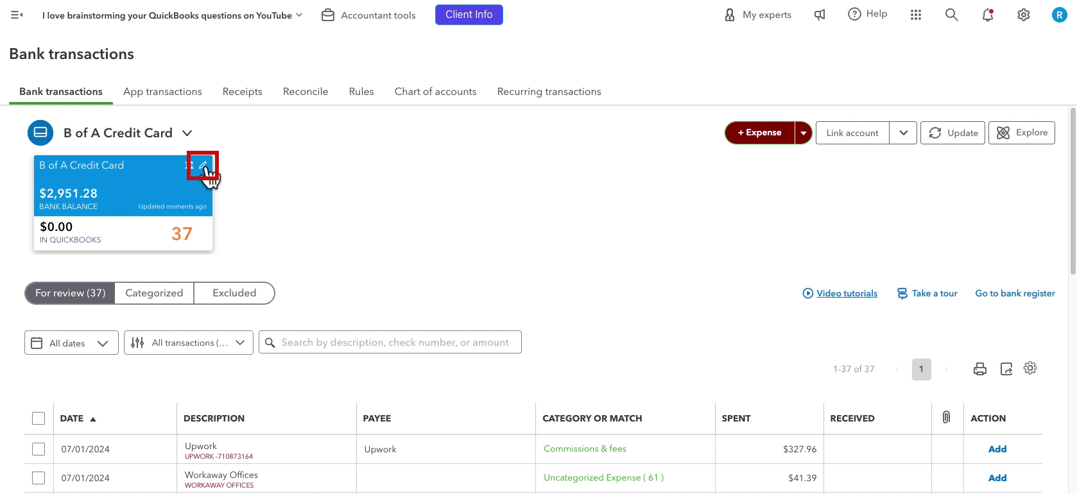The image size is (1077, 494).
Task: Open the Link account dropdown arrow
Action: point(903,133)
